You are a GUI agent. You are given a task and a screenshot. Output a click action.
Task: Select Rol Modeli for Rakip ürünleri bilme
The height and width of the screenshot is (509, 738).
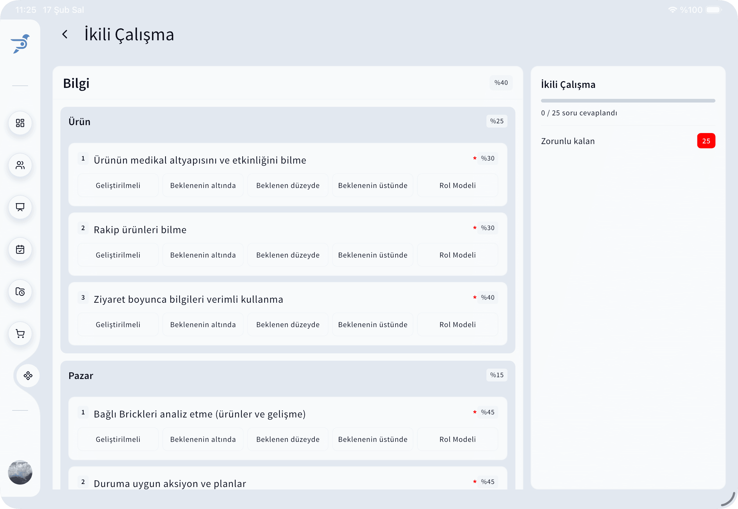tap(457, 255)
